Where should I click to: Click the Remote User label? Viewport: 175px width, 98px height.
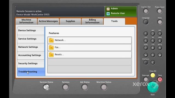point(118,13)
